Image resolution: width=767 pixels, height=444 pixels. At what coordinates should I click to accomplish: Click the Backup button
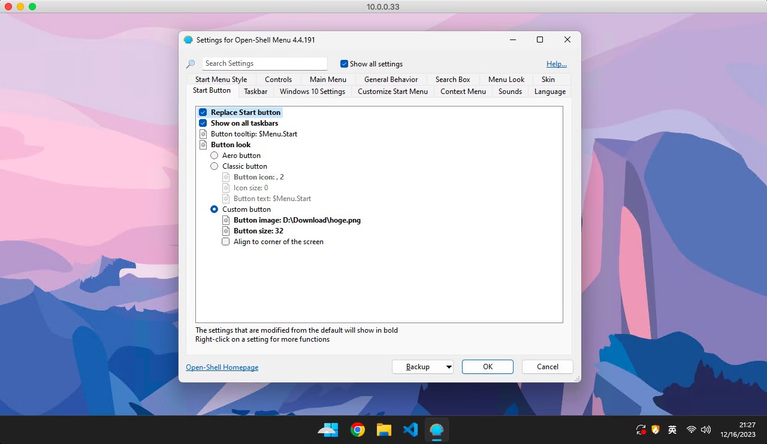[x=418, y=367]
